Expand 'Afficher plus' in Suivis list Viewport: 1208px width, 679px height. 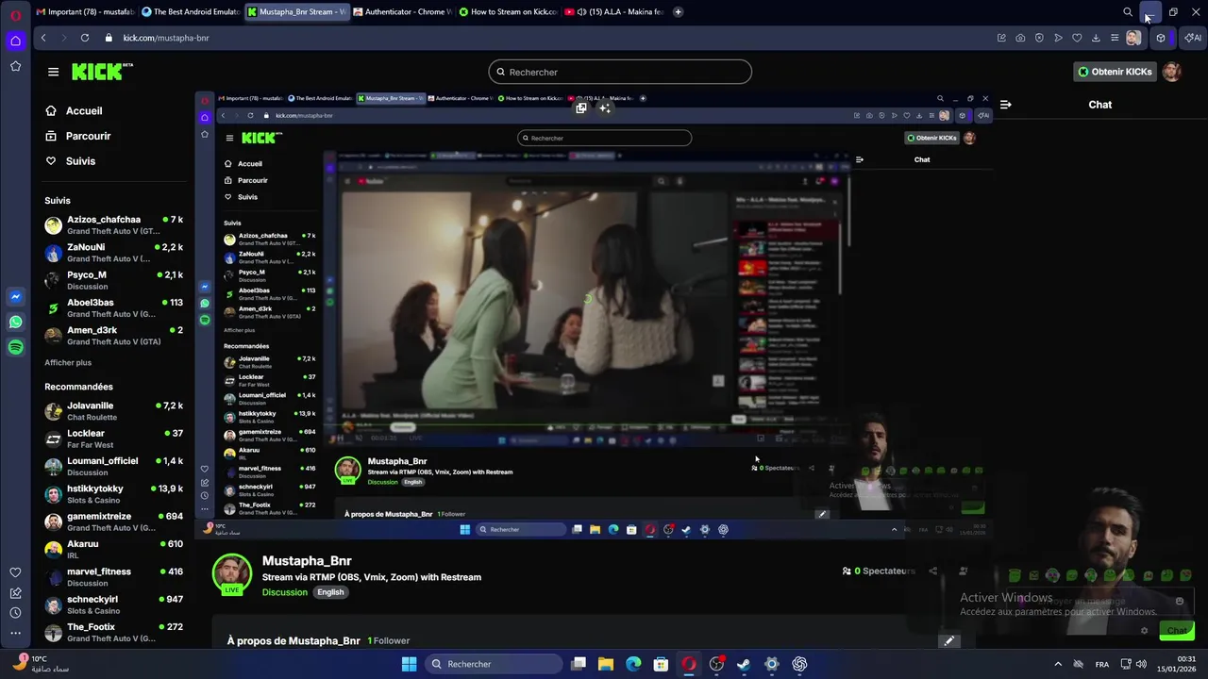[x=68, y=362]
